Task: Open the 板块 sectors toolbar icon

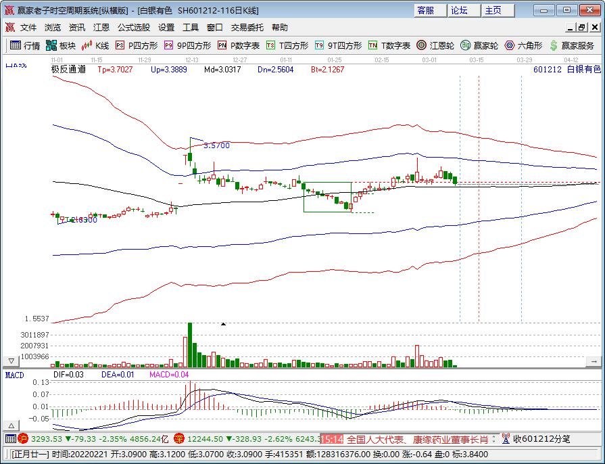Action: [x=61, y=45]
